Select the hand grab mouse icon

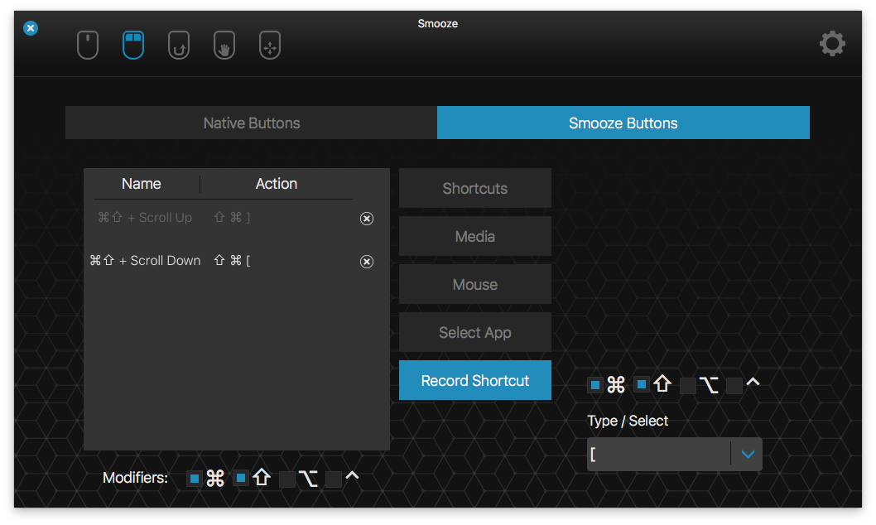point(224,45)
